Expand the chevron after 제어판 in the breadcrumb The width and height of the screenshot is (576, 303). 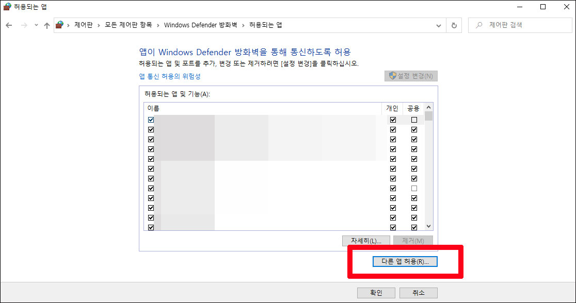pyautogui.click(x=99, y=25)
